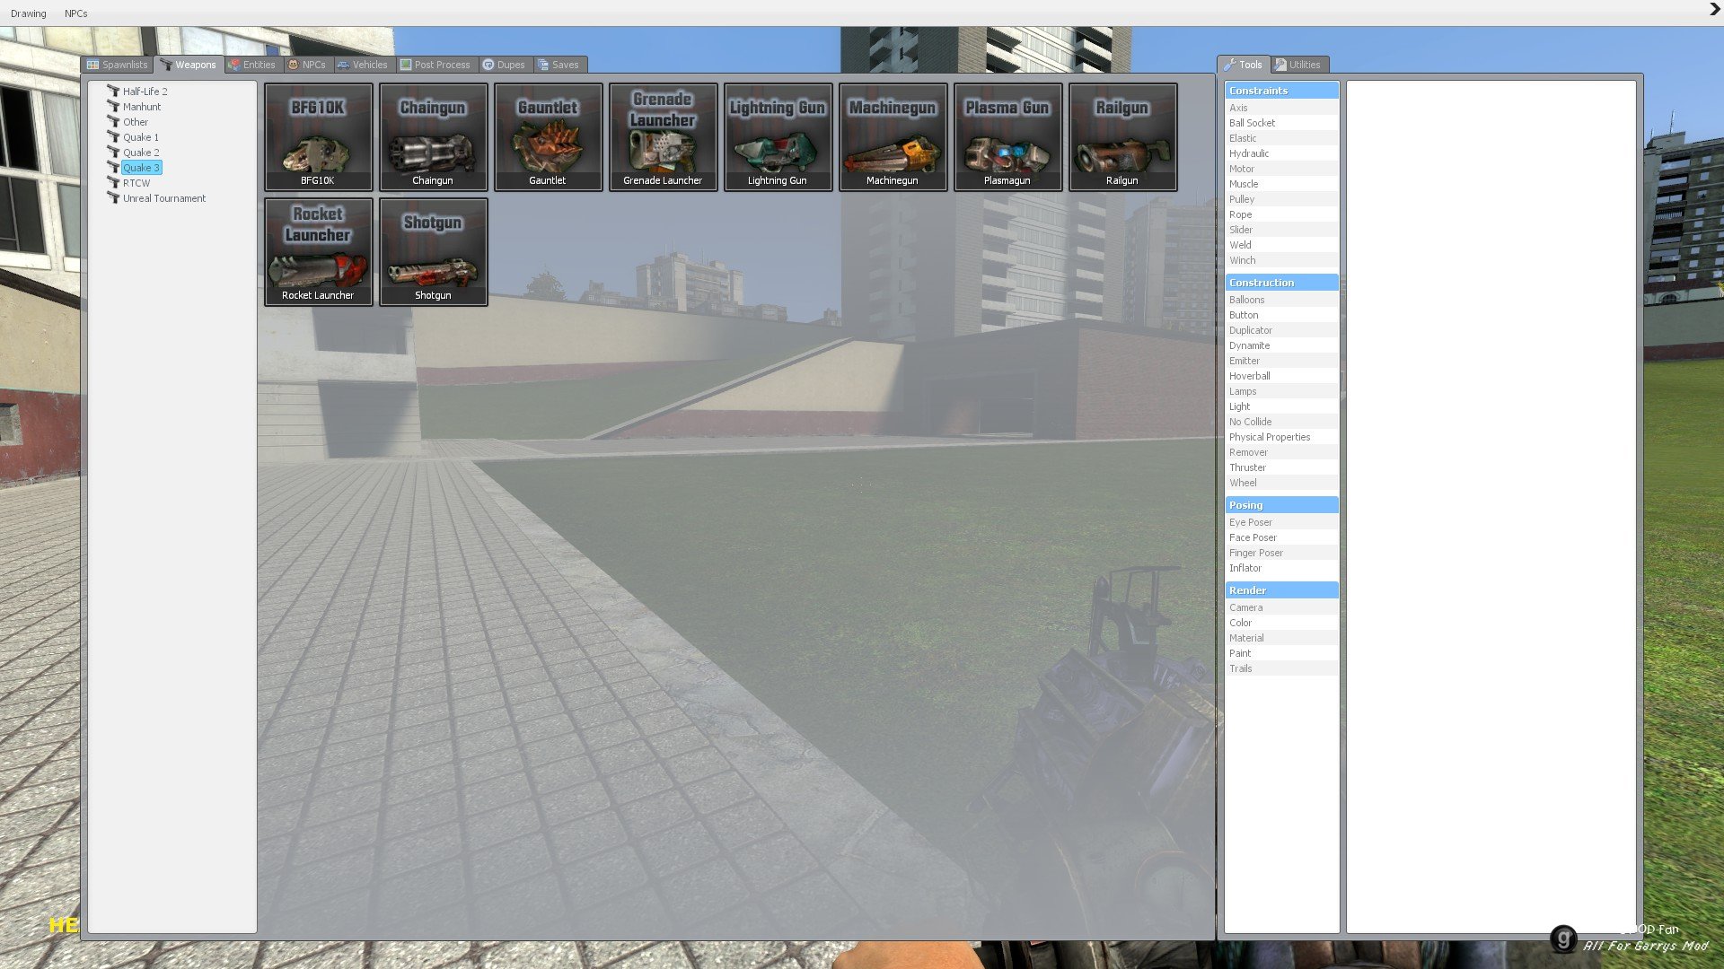Viewport: 1724px width, 969px height.
Task: Select the Dynamite tool
Action: pyautogui.click(x=1281, y=345)
